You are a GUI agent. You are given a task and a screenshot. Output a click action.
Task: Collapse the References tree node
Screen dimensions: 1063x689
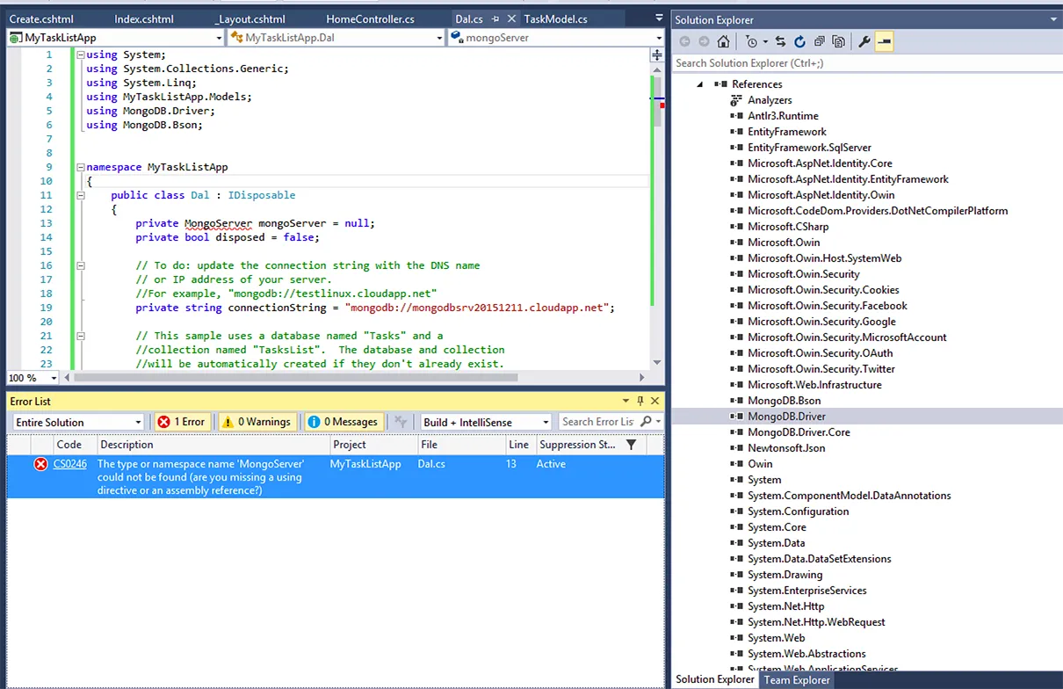coord(700,84)
